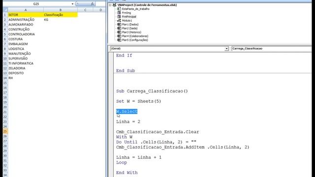The width and height of the screenshot is (315, 177).
Task: Select column A header
Action: (x=26, y=10)
